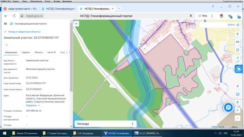Viewport: 244px width, 137px height.
Task: Click the area value 391 686 кв. м
Action: 33,111
